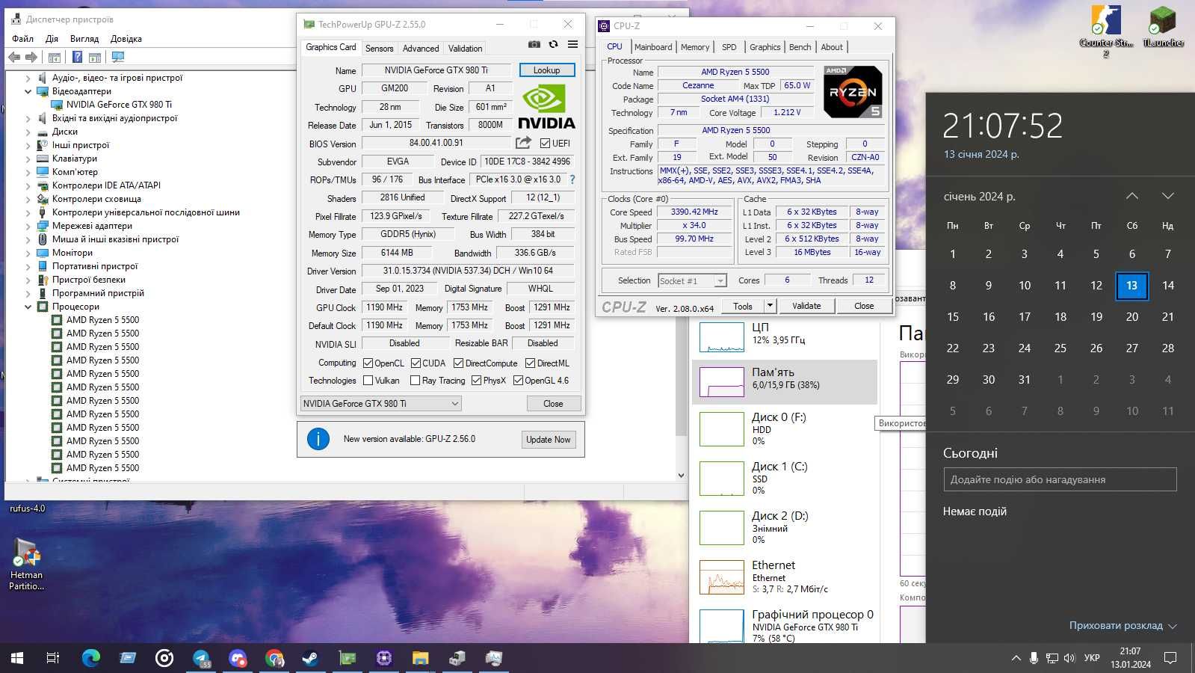Toggle the OpenGL 4.6 checkbox

click(x=518, y=381)
